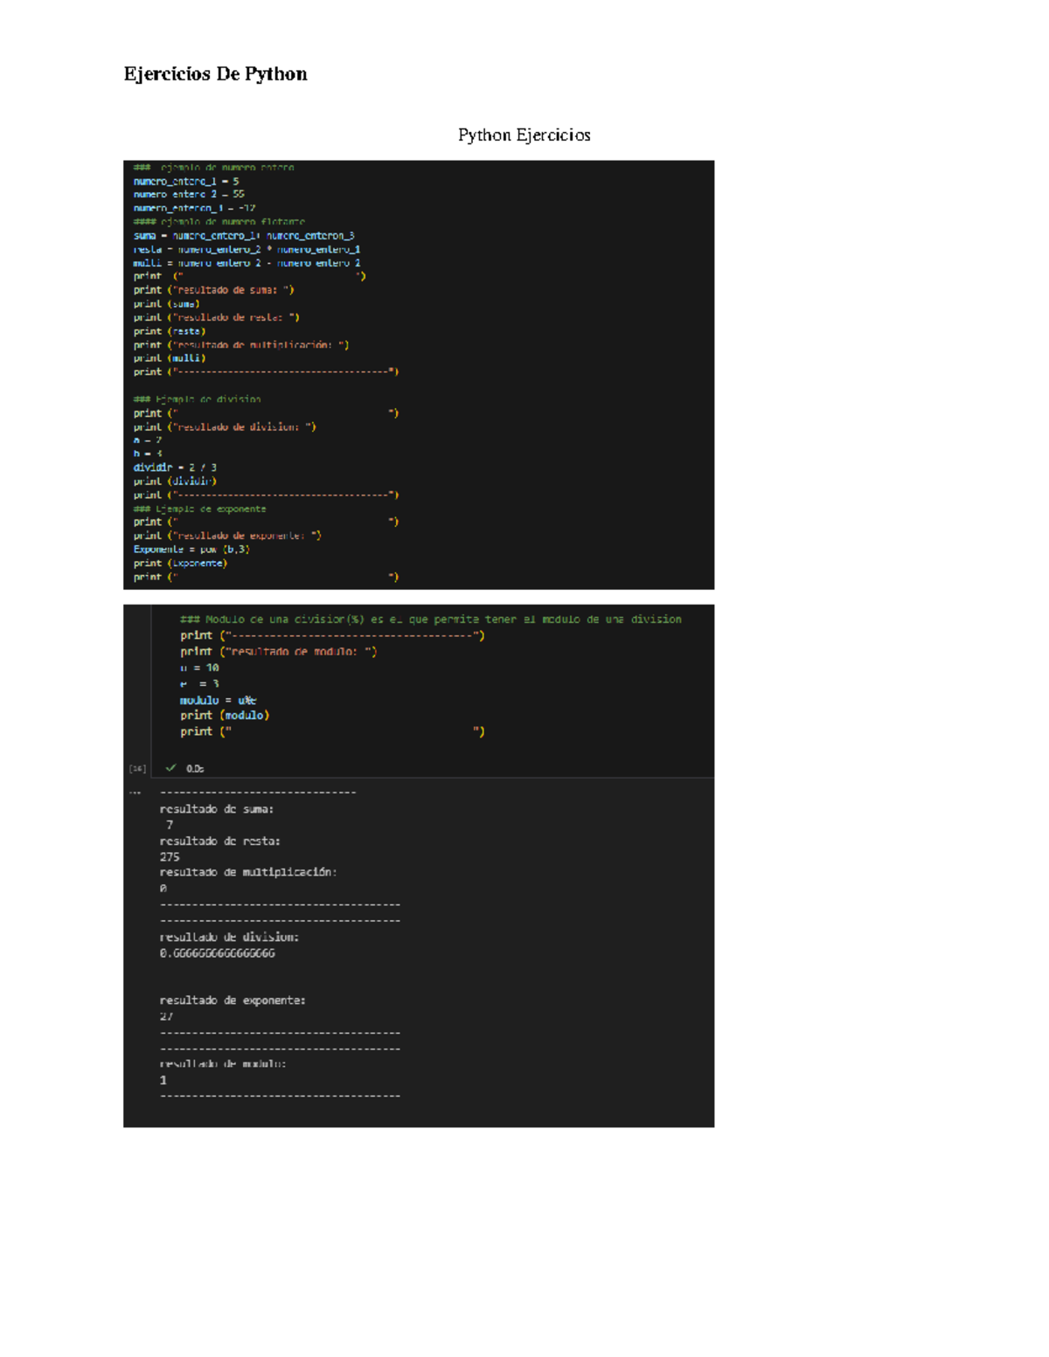Open the output cell ellipsis menu

(x=135, y=793)
